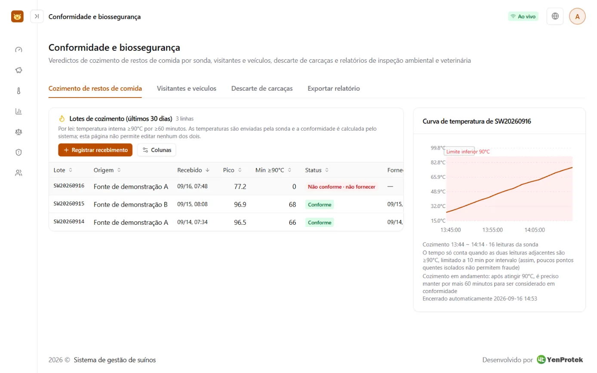Click Sistema de gestão de suínos footer text

[x=115, y=360]
